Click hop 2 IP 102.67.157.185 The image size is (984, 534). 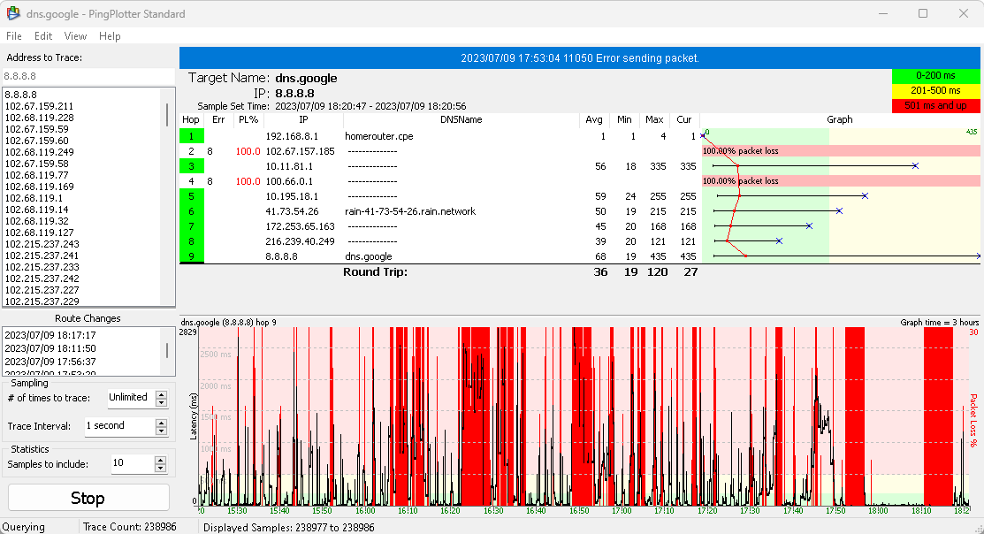(x=300, y=151)
